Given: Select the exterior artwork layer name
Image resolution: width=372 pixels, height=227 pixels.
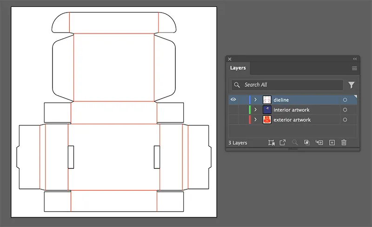Looking at the screenshot, I should click(292, 120).
